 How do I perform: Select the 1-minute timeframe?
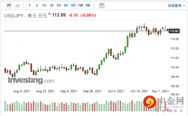click(30, 5)
